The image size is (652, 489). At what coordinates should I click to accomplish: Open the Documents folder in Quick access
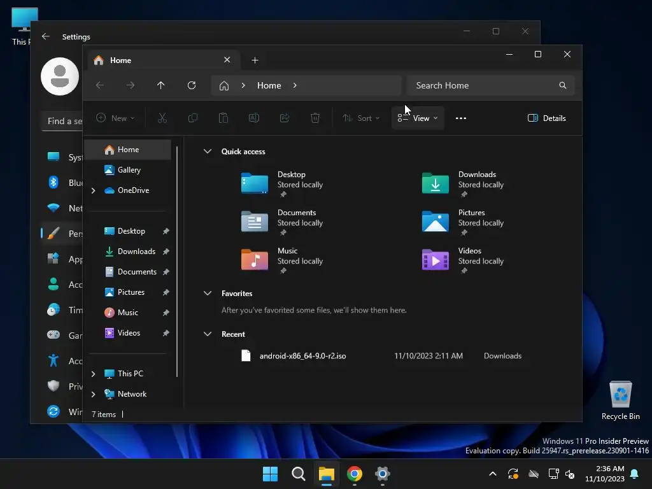[x=255, y=221]
